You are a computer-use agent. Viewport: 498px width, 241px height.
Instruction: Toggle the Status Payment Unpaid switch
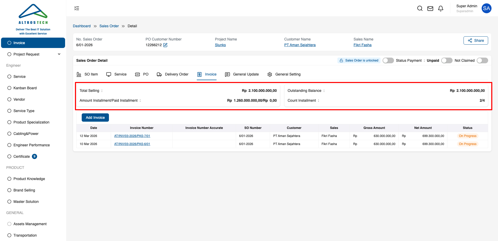click(447, 60)
